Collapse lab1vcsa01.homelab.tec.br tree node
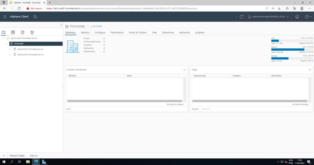 pyautogui.click(x=3, y=38)
